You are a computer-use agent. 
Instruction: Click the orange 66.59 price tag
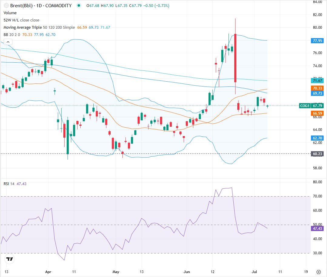pyautogui.click(x=317, y=113)
